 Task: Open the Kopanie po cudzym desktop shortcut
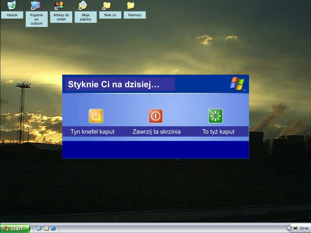[x=36, y=5]
